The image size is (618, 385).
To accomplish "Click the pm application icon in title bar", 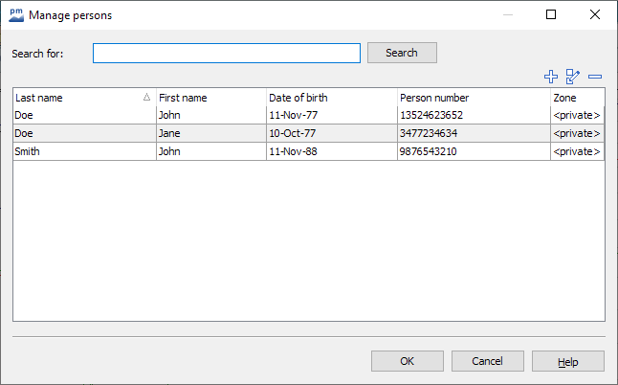I will 15,14.
